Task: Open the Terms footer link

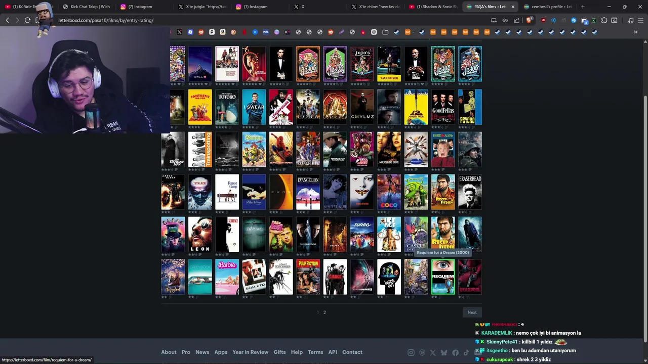Action: (x=315, y=352)
